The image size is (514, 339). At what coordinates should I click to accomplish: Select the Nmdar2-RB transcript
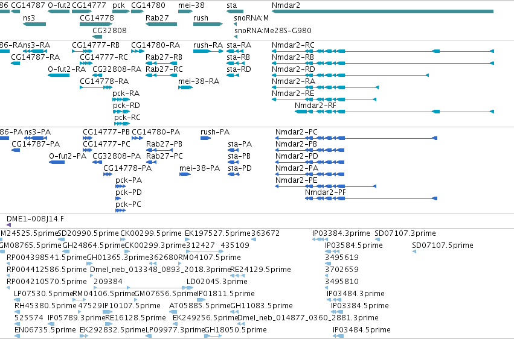coord(383,63)
